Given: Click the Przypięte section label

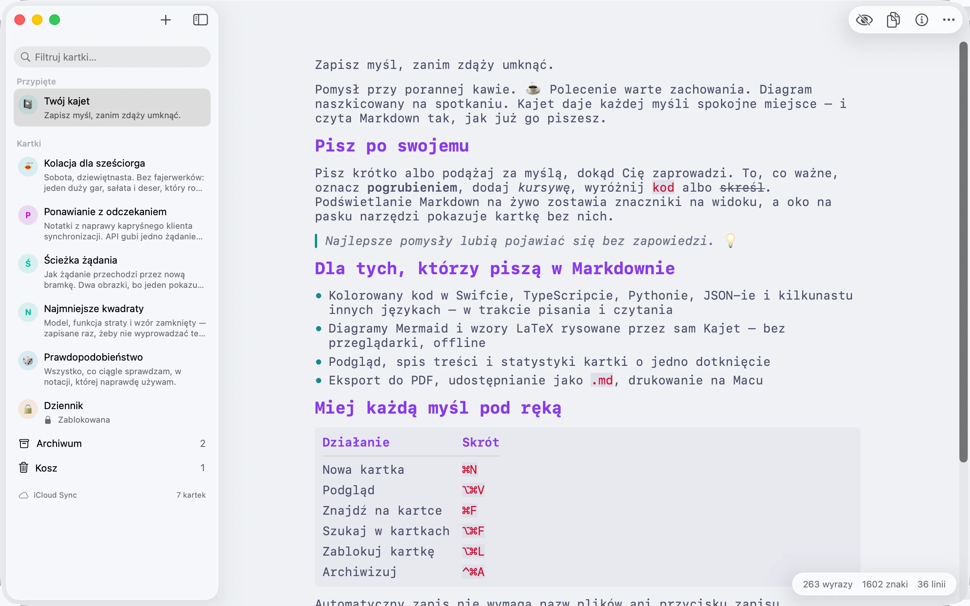Looking at the screenshot, I should (x=36, y=81).
